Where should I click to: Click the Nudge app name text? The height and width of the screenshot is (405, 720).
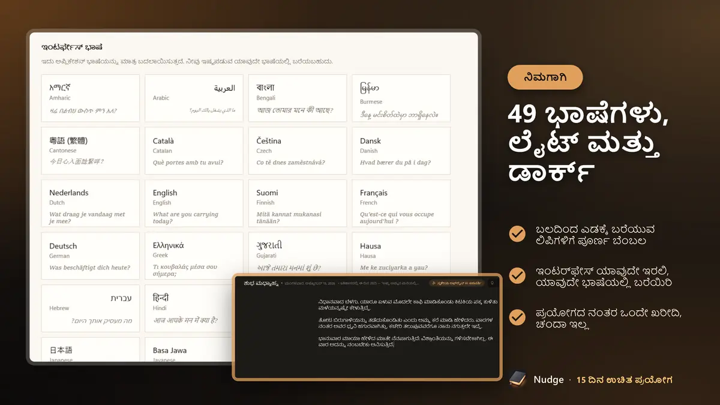pyautogui.click(x=548, y=380)
